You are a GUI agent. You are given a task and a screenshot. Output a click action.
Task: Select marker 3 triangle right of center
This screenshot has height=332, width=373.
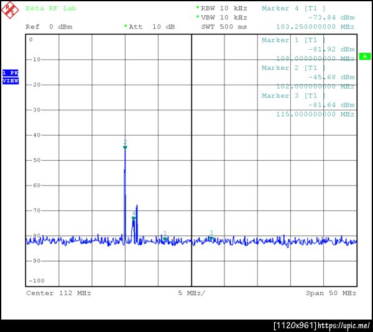[x=211, y=239]
